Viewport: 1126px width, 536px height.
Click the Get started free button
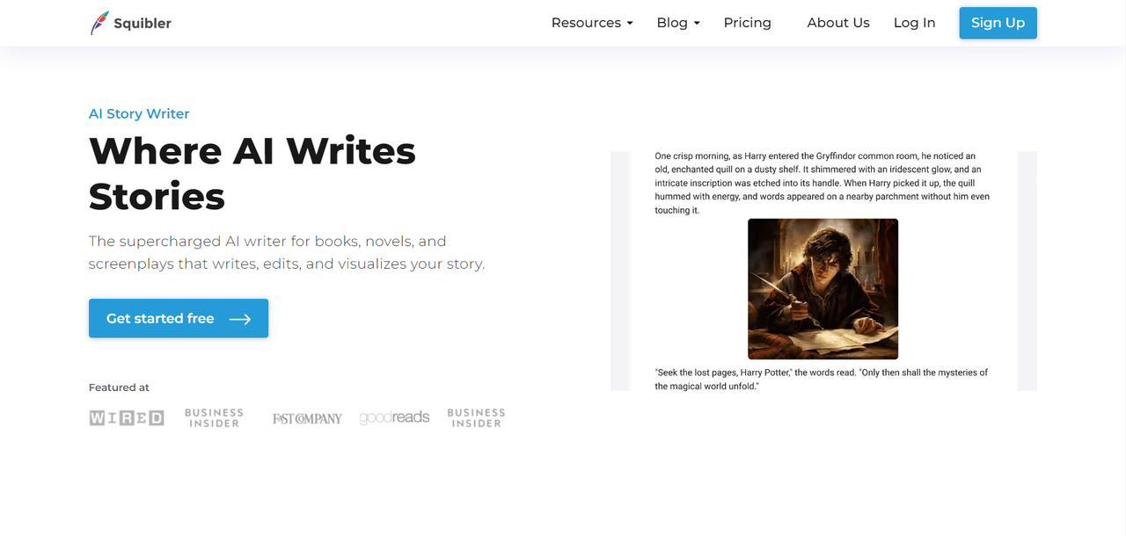pos(179,318)
